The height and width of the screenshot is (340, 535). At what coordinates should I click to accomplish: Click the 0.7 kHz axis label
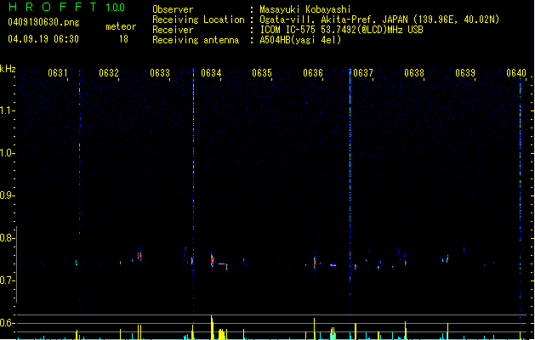click(7, 280)
